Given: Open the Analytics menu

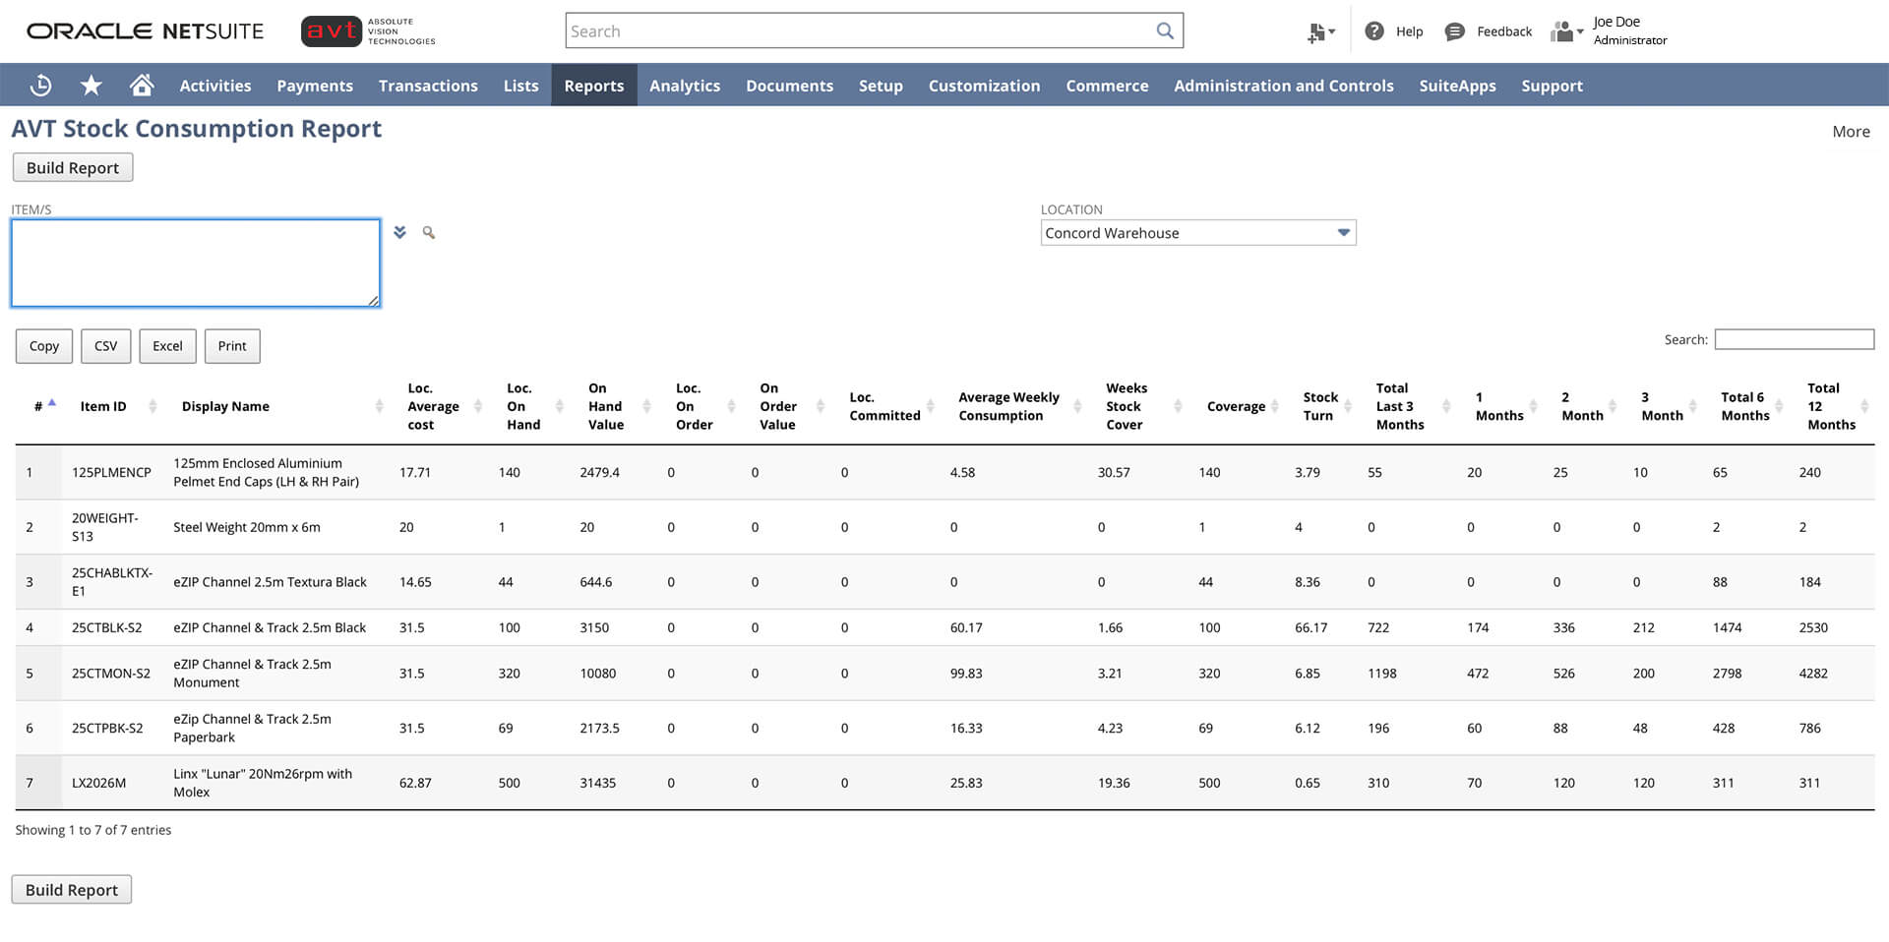Looking at the screenshot, I should click(685, 86).
